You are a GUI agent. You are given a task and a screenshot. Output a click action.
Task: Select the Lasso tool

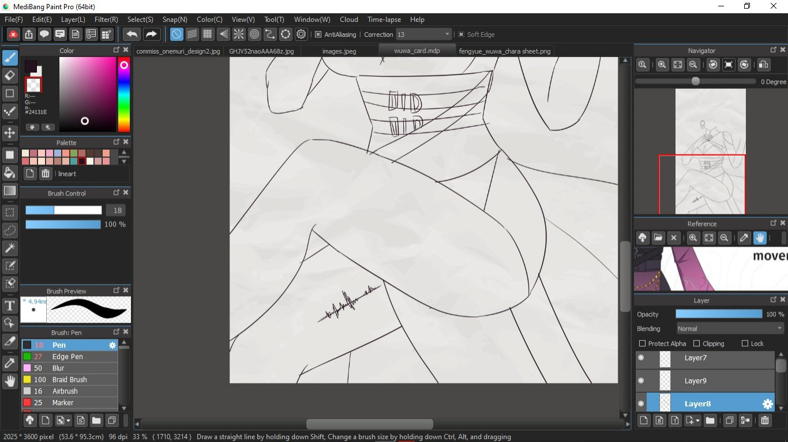click(10, 231)
